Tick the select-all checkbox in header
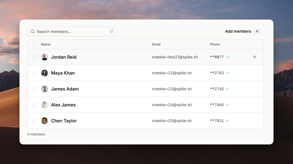Viewport: 293px width, 164px height. click(x=35, y=44)
